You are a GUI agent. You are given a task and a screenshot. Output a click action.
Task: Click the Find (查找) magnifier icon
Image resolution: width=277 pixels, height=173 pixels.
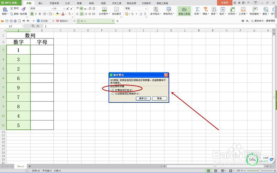coord(266,9)
